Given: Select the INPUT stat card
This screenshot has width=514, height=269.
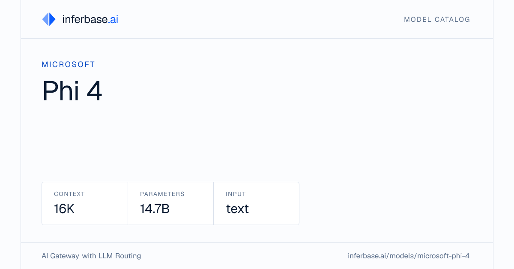Looking at the screenshot, I should (x=256, y=203).
